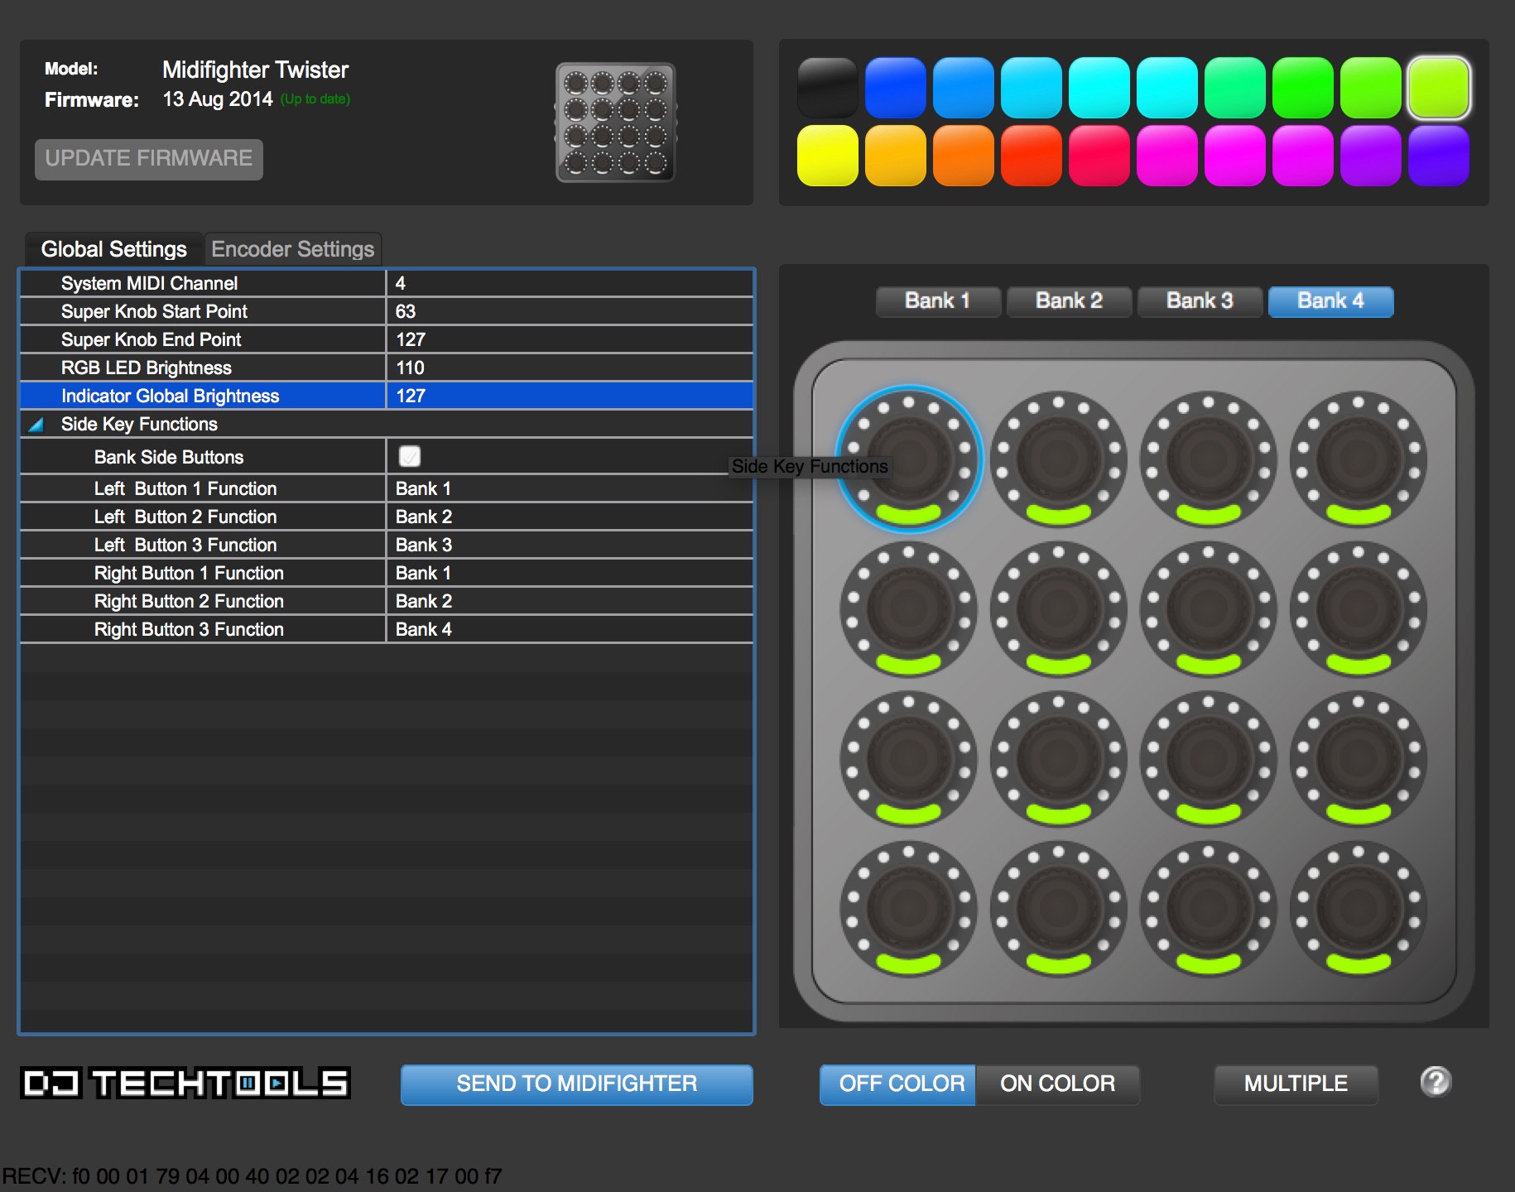
Task: Choose the Off Color mode
Action: (897, 1084)
